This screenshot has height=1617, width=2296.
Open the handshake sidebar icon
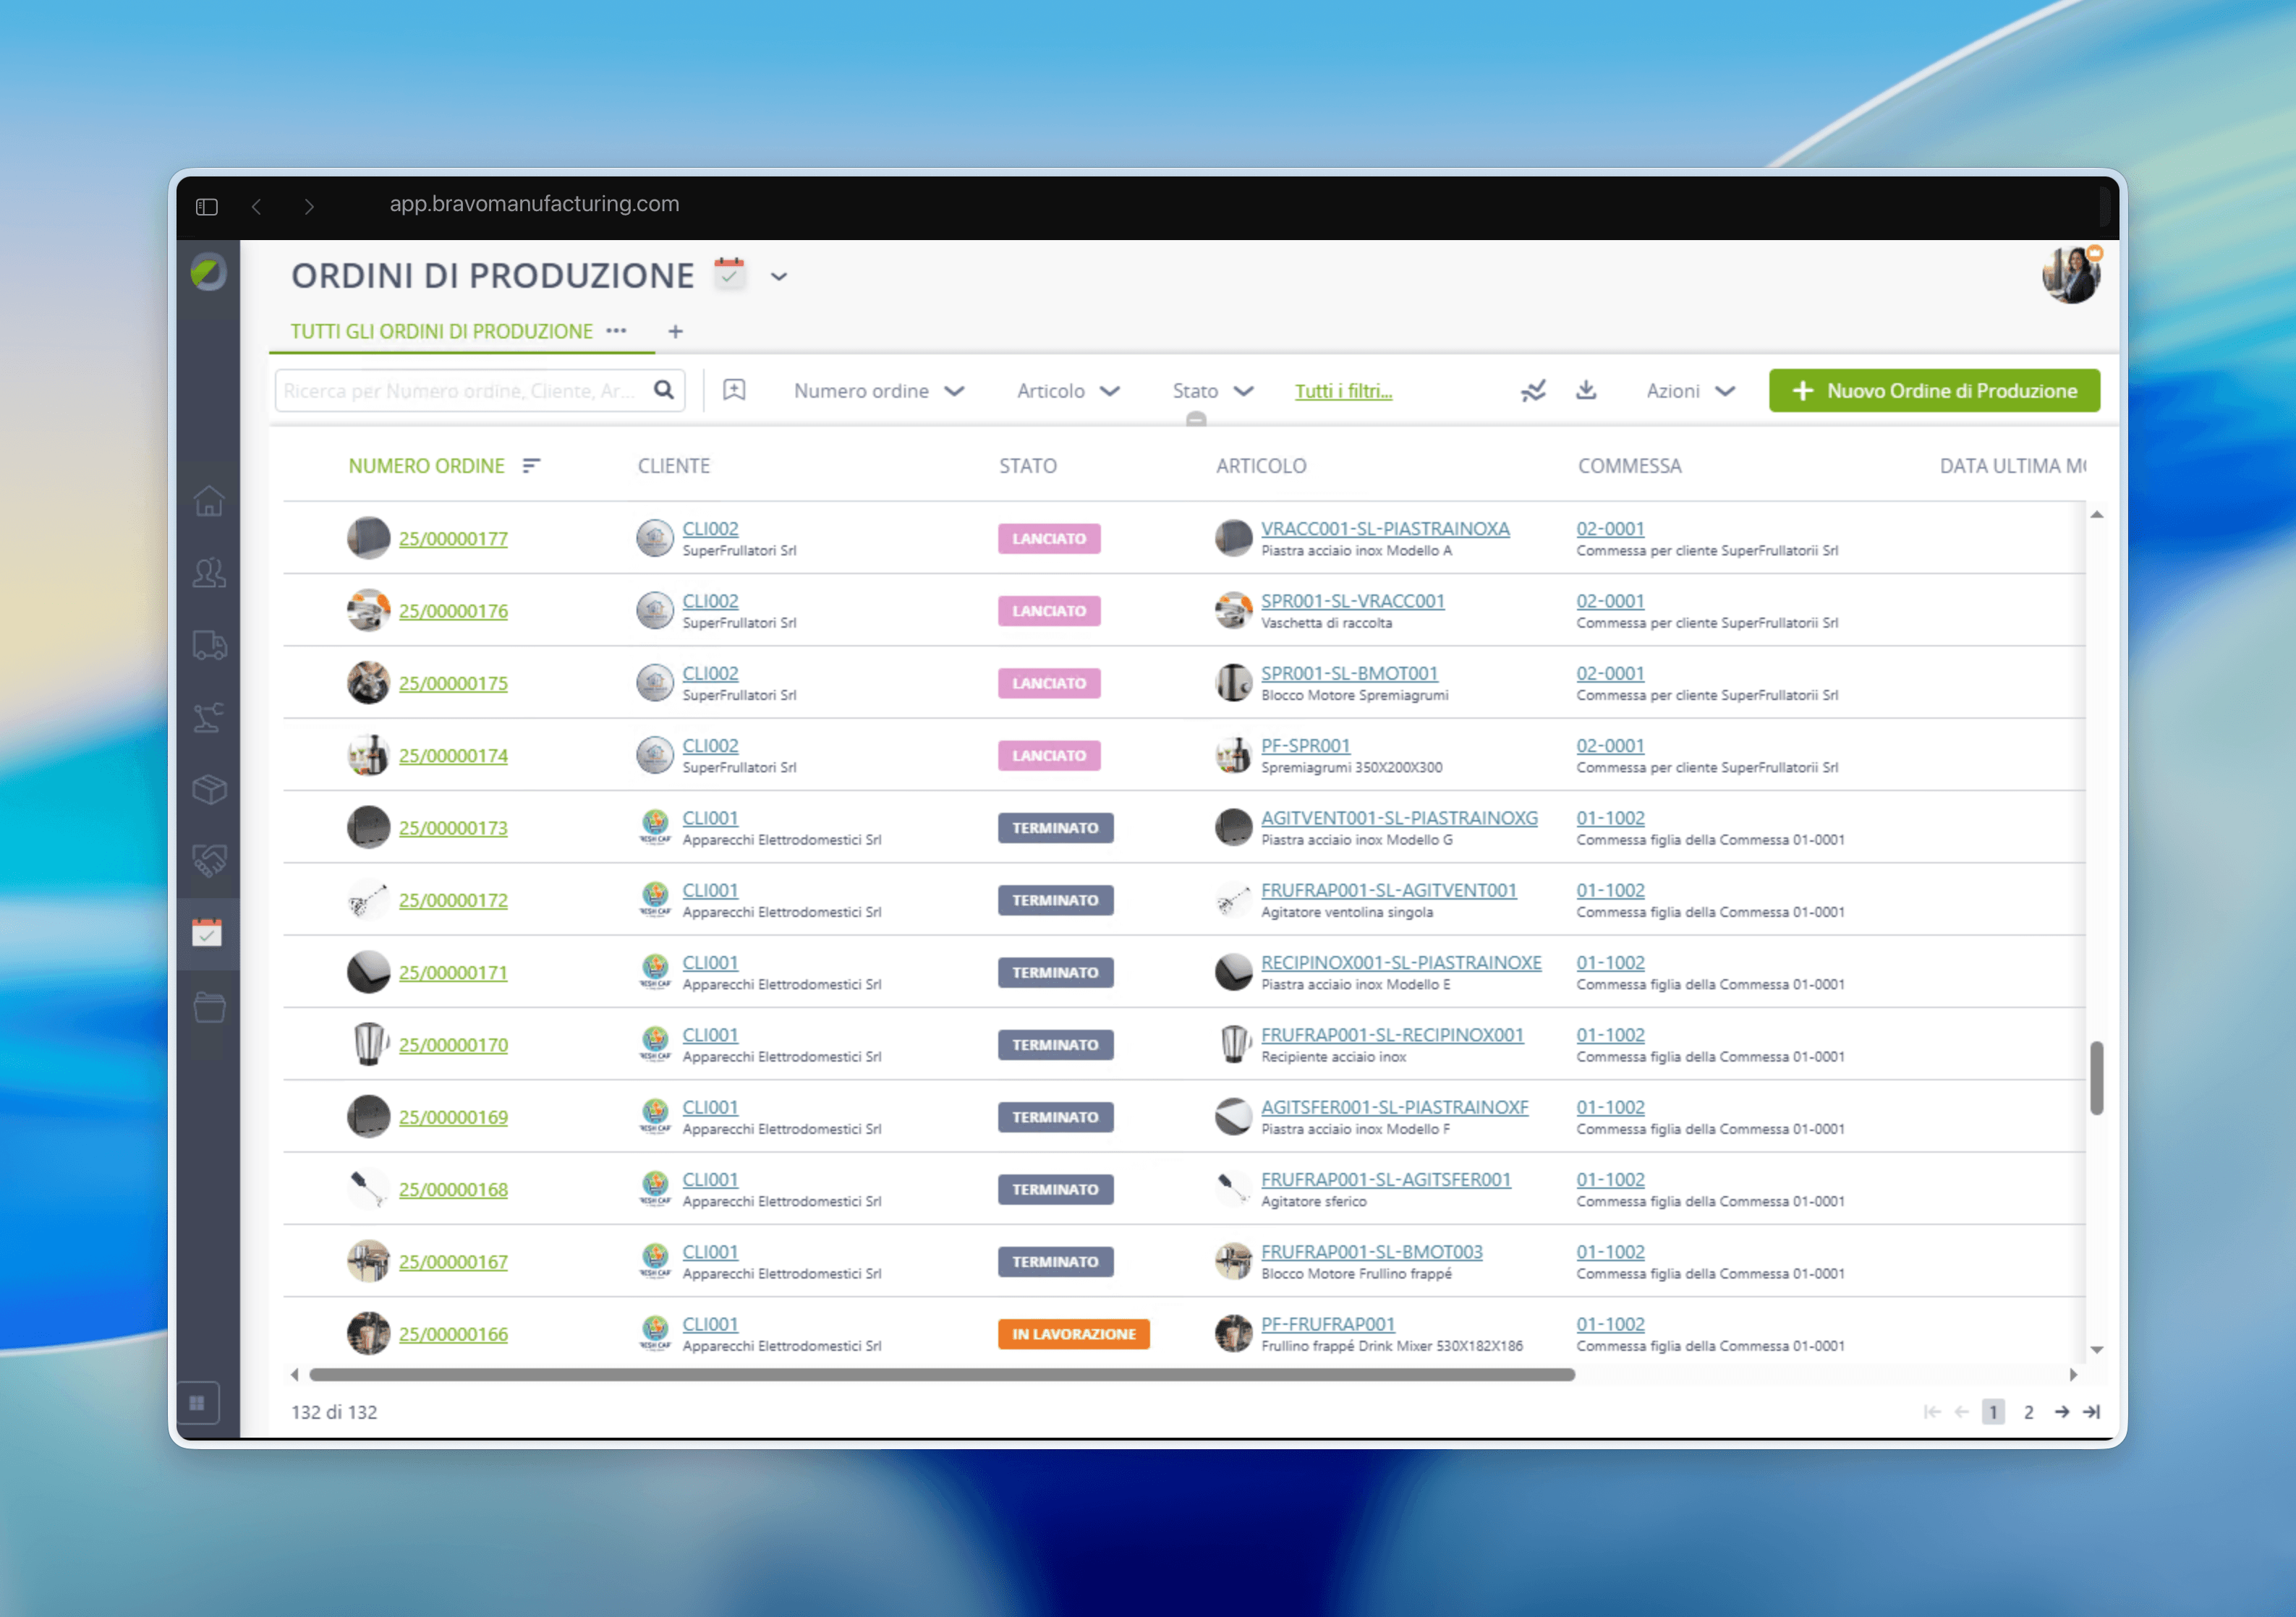coord(209,860)
